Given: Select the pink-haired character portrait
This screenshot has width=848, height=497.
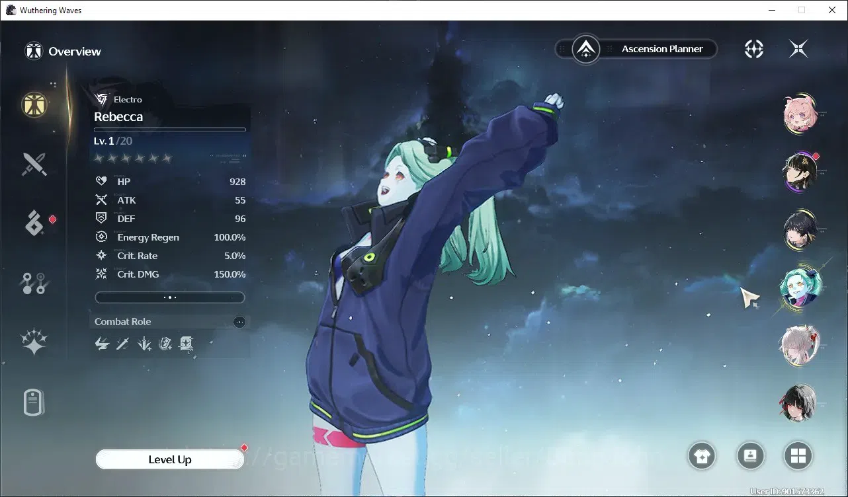Looking at the screenshot, I should click(799, 114).
